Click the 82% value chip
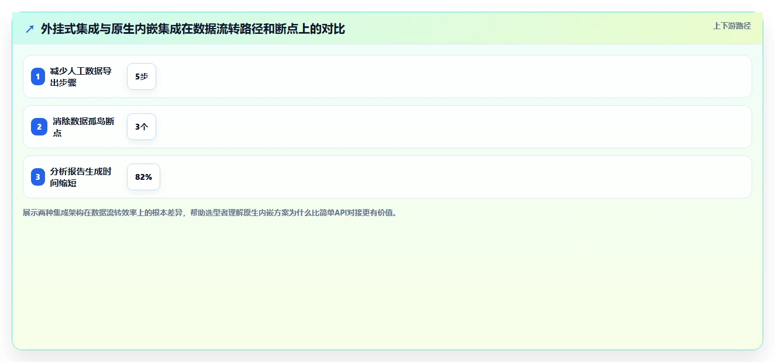775x362 pixels. [x=143, y=177]
